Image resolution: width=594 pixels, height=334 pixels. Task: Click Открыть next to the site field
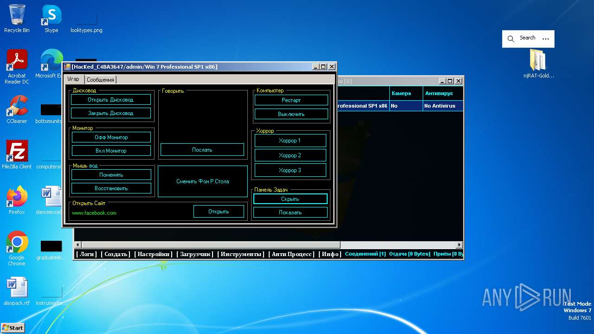[x=219, y=212]
